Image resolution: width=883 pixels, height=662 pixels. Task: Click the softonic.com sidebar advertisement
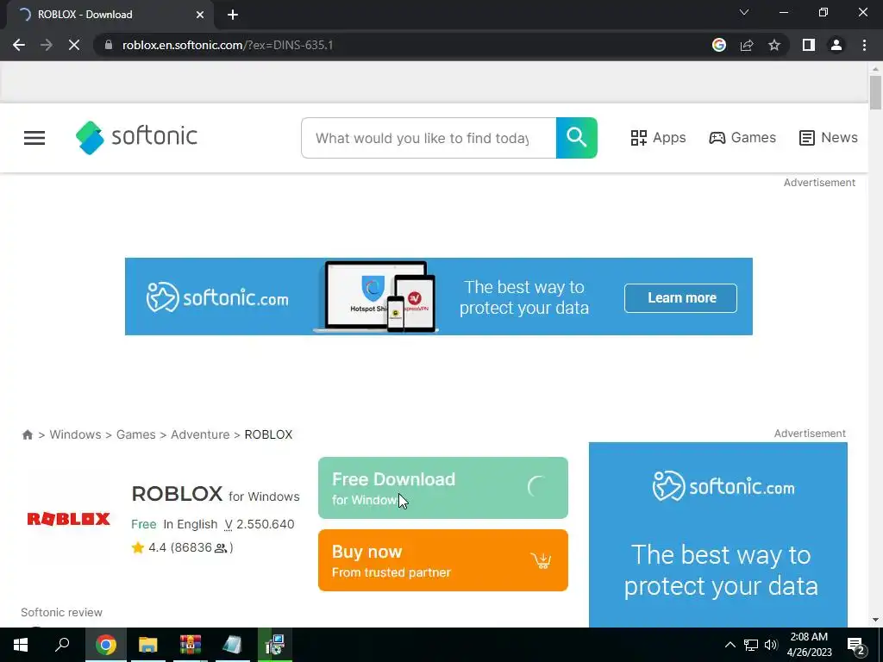718,534
